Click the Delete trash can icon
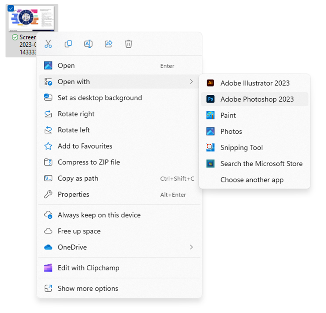Viewport: 326px width, 313px height. click(129, 44)
